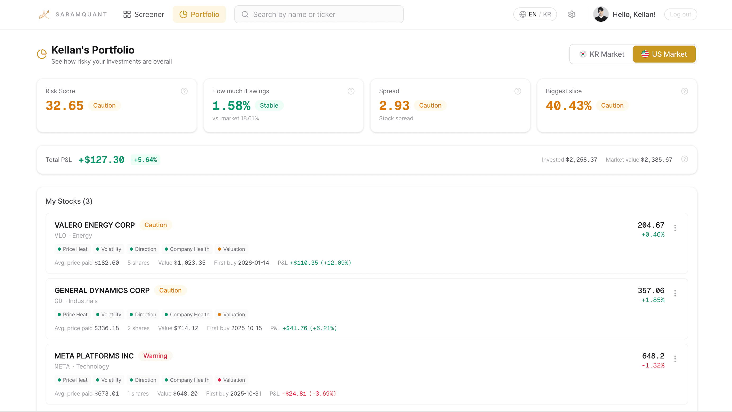The image size is (732, 412).
Task: Click the globe icon next to EN/KR
Action: (523, 14)
